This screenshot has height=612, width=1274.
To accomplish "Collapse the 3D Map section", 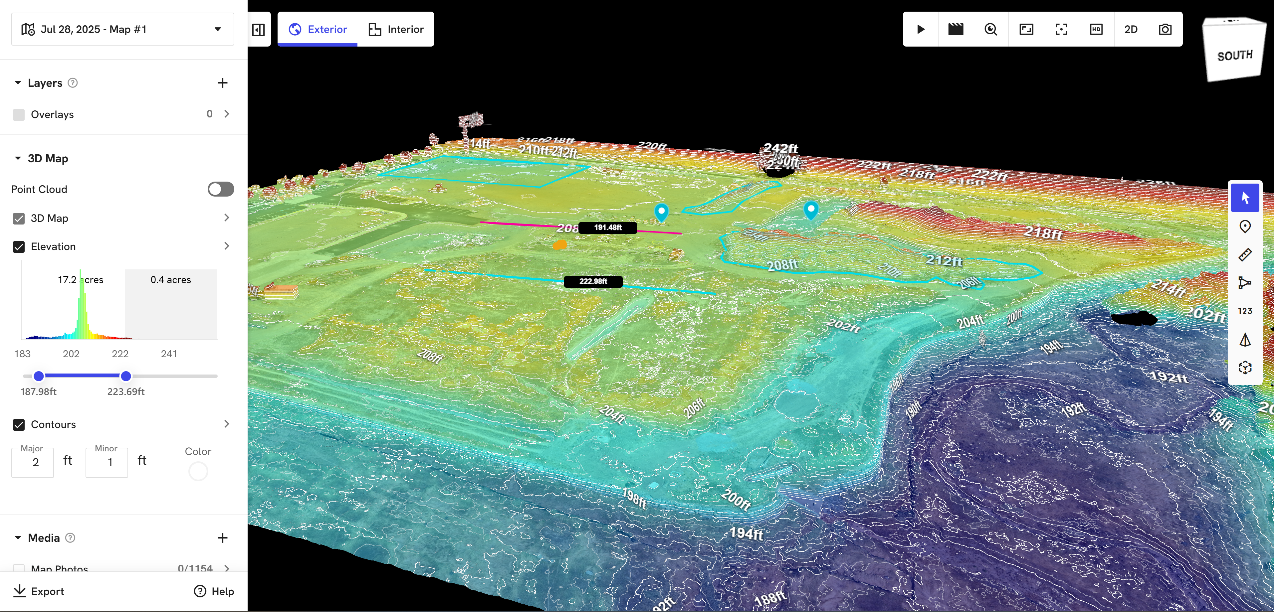I will tap(18, 158).
